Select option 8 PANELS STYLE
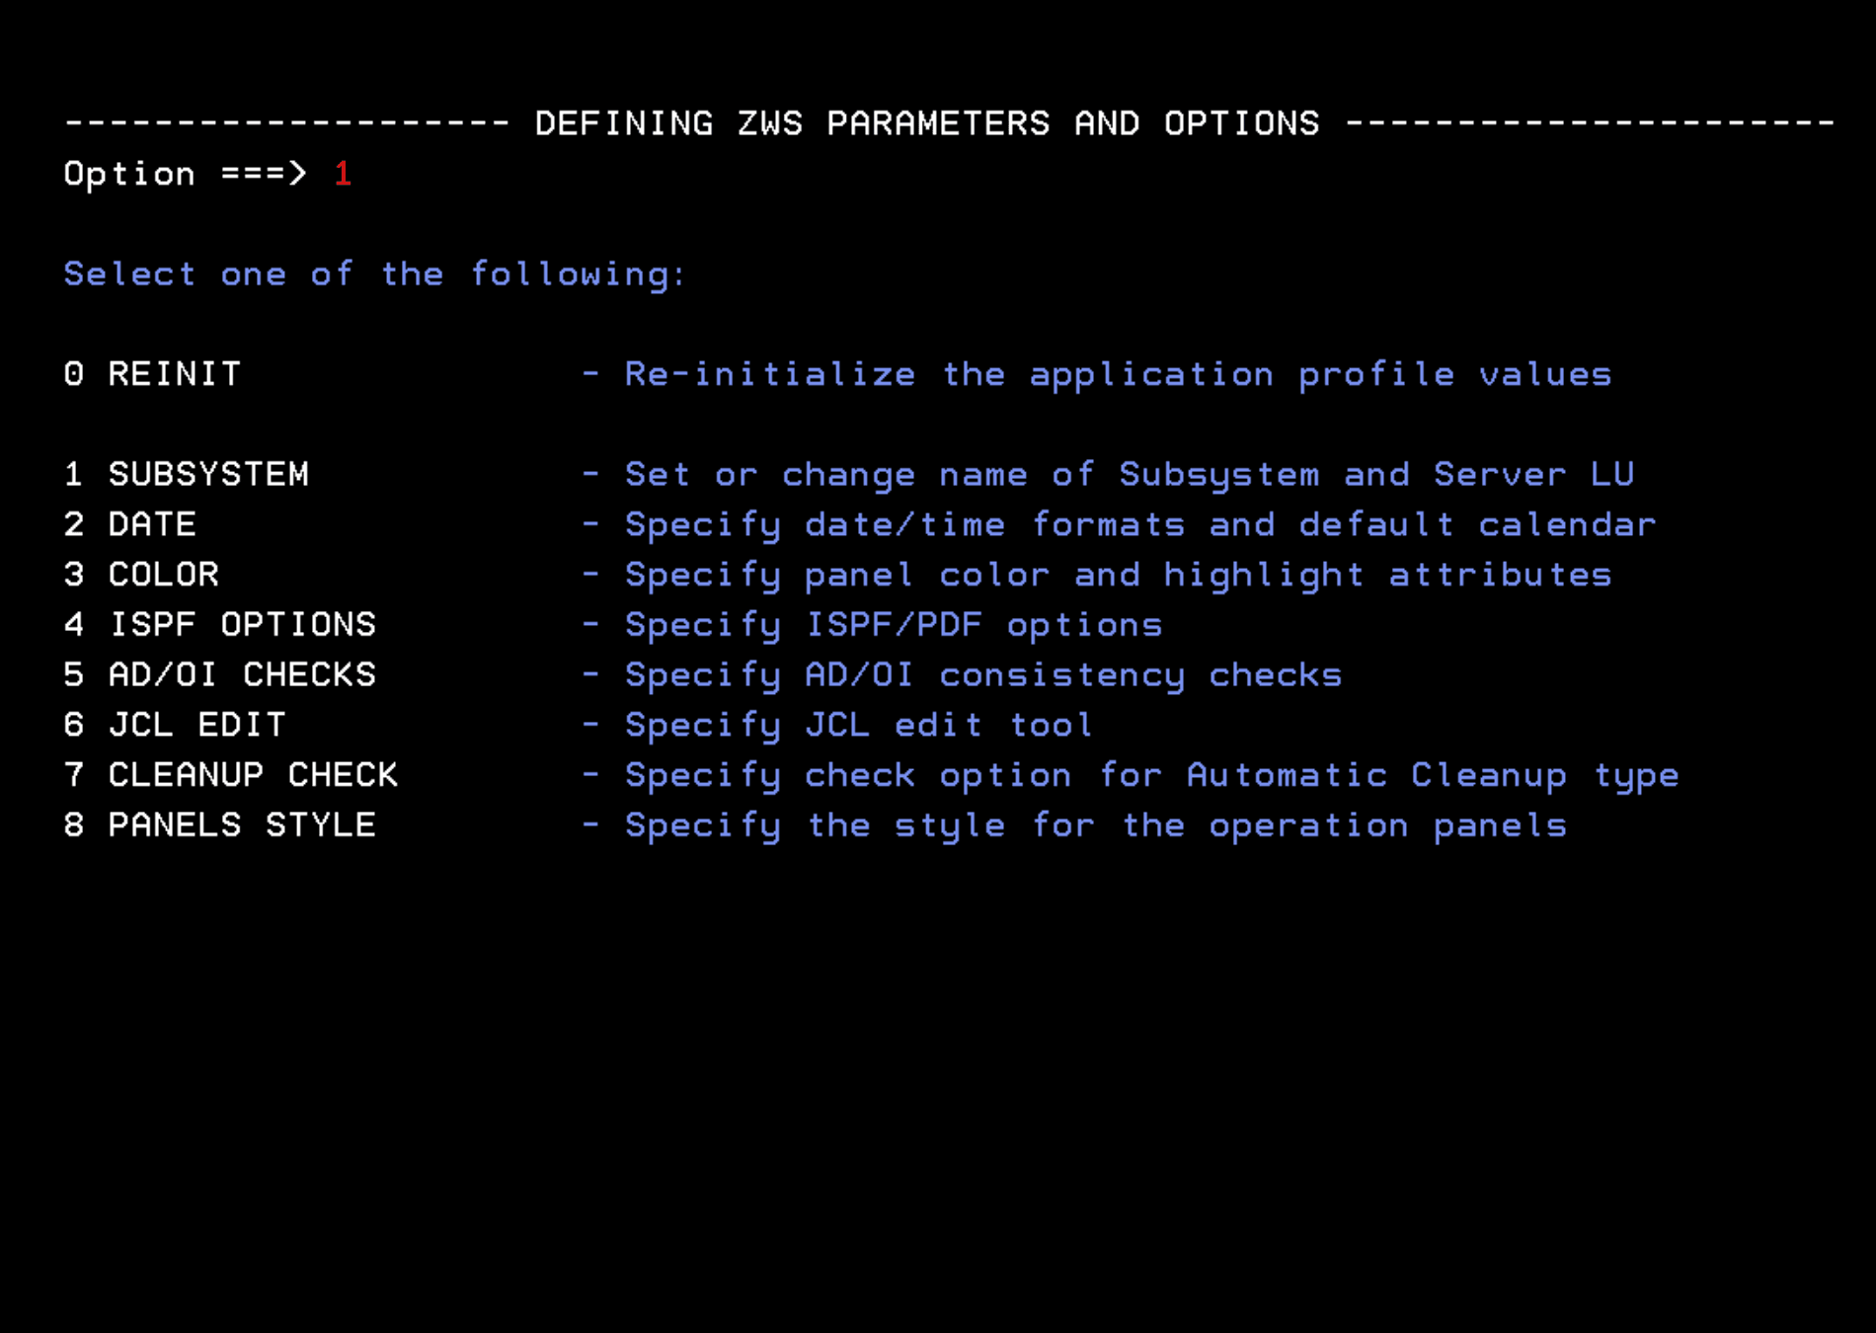 (219, 824)
